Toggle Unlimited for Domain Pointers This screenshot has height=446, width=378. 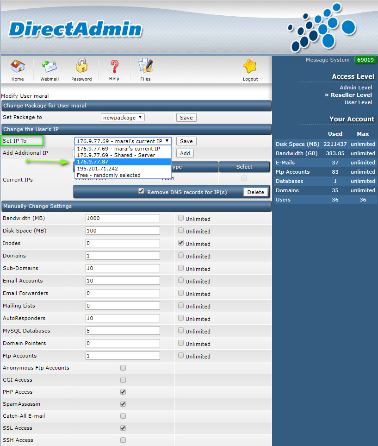coord(181,343)
